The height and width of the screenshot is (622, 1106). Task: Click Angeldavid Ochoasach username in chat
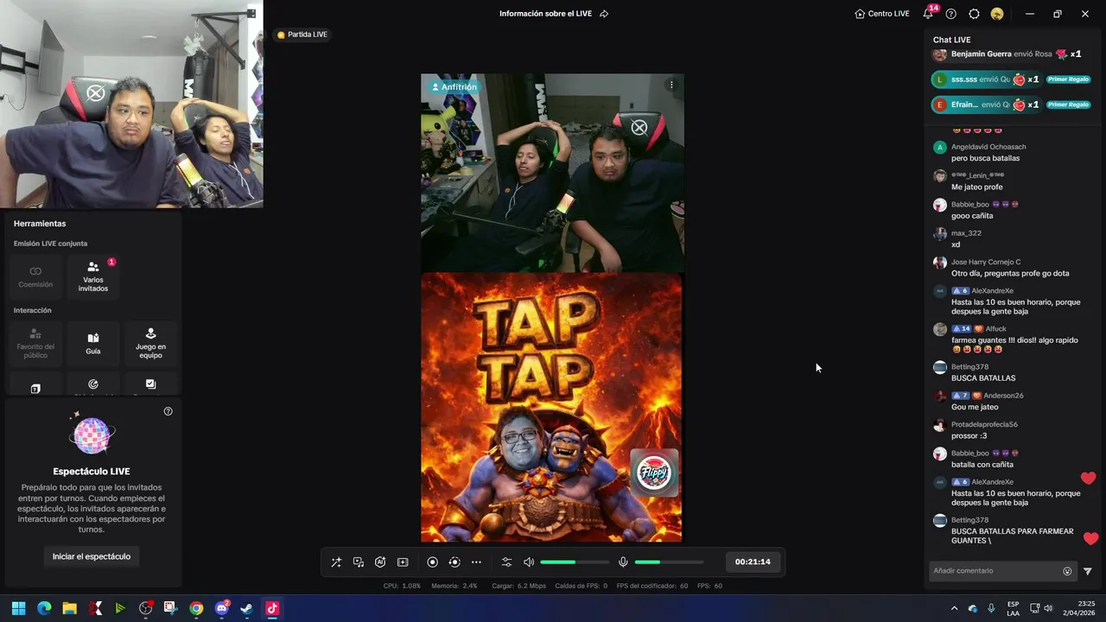(x=988, y=147)
